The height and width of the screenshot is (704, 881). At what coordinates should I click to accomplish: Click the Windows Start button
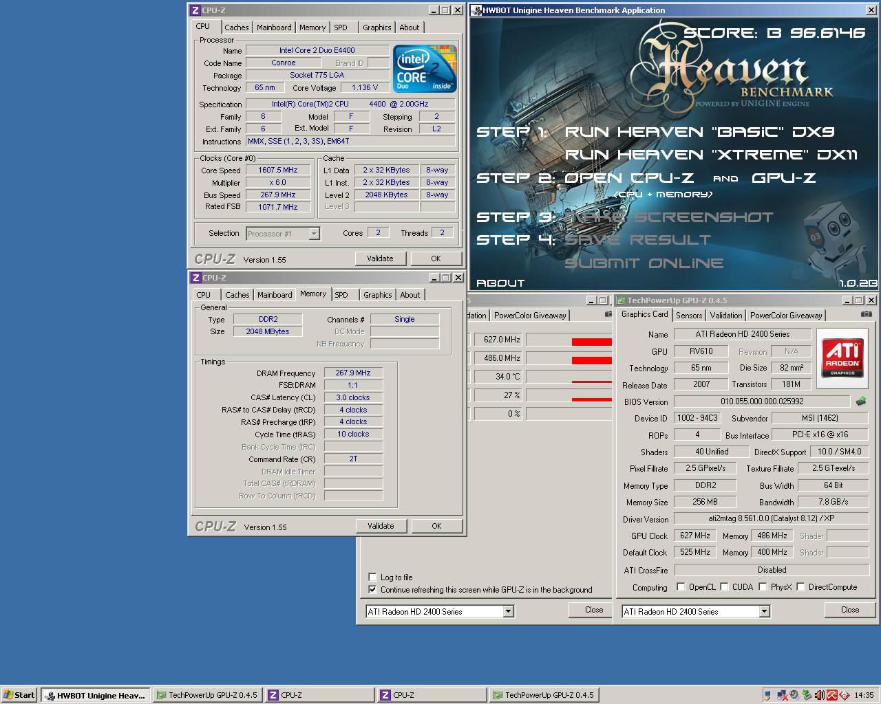coord(19,695)
